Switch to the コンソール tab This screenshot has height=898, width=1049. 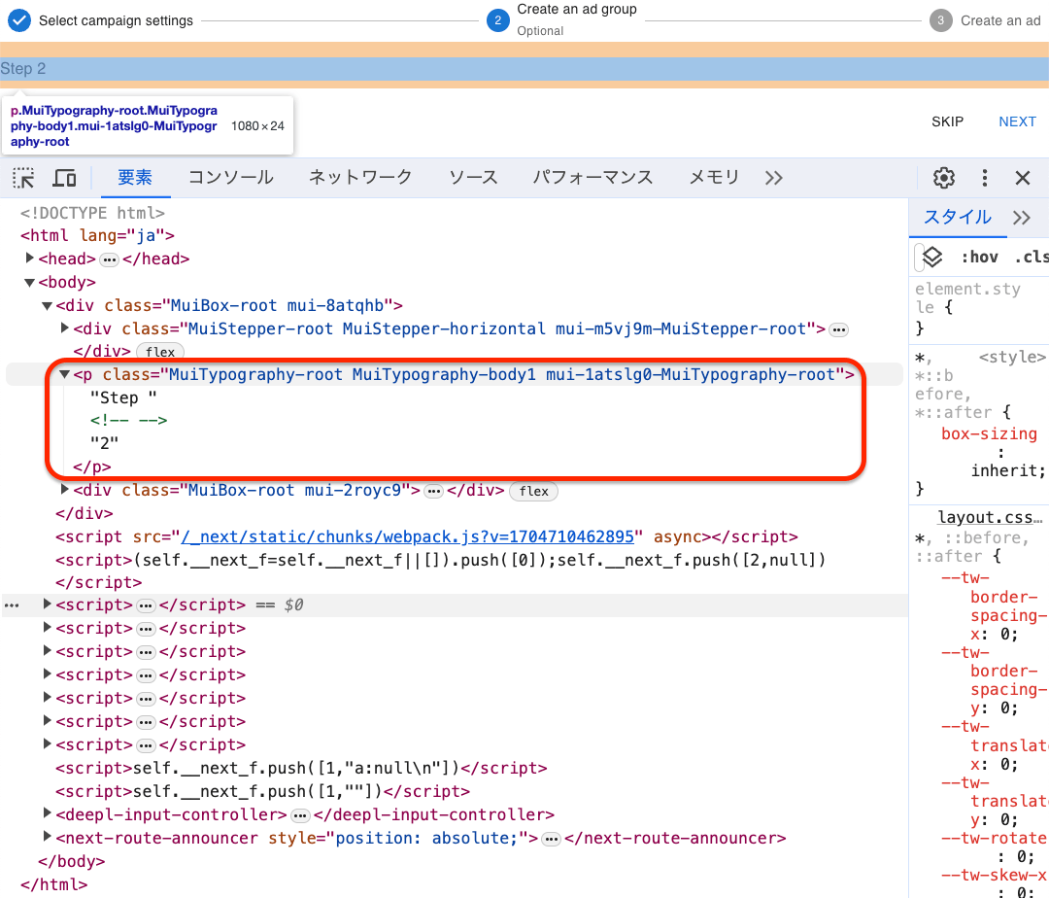(x=231, y=177)
